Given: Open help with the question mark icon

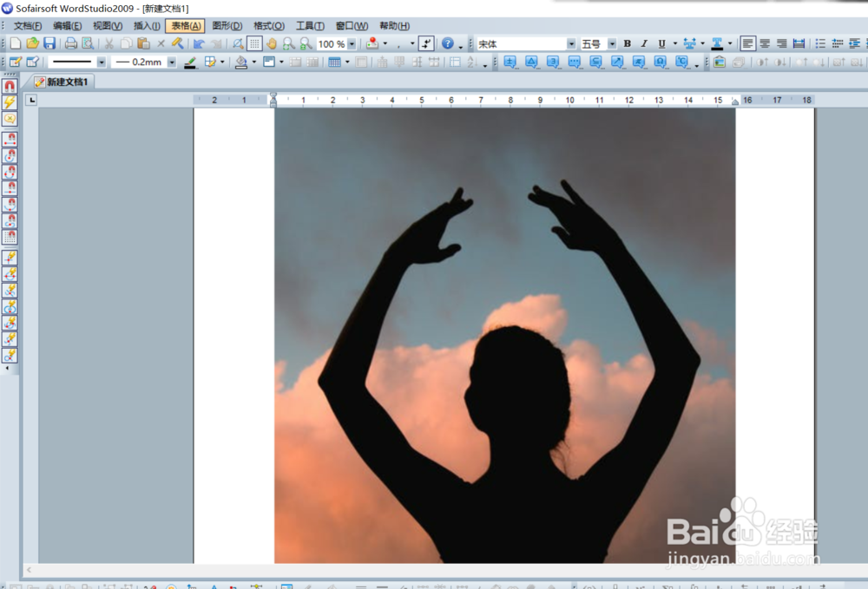Looking at the screenshot, I should click(x=448, y=43).
